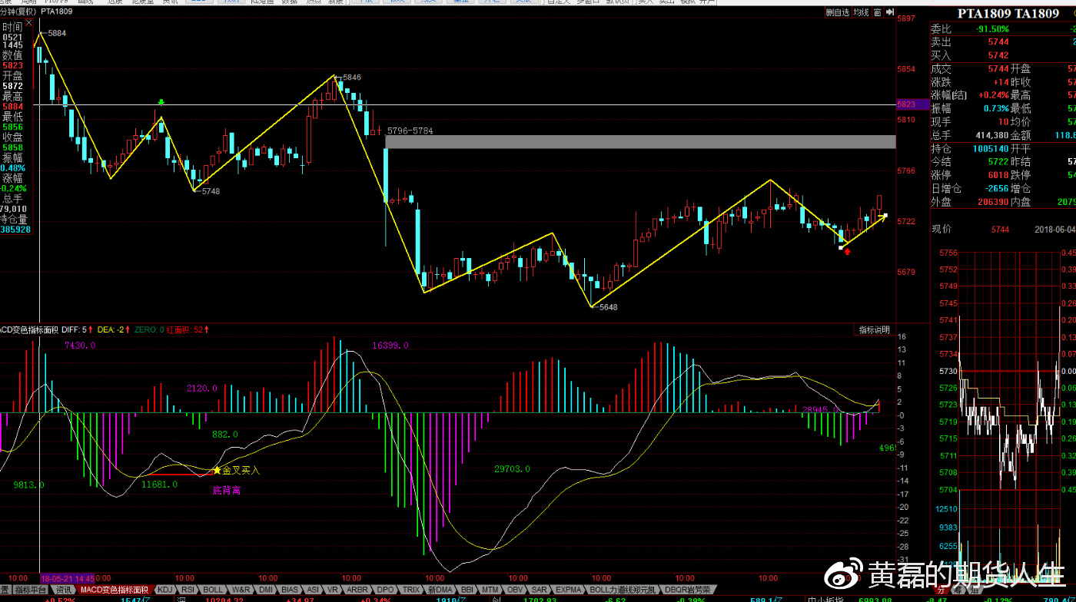Click the 16399.0 MACD area value
Screen dimensions: 1076x602
390,346
